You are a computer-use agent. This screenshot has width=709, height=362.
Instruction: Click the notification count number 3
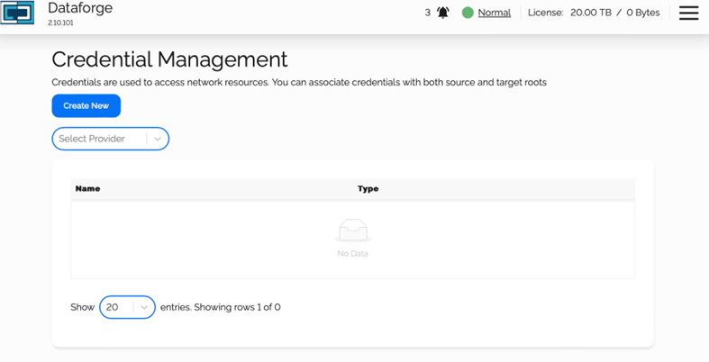click(x=428, y=13)
